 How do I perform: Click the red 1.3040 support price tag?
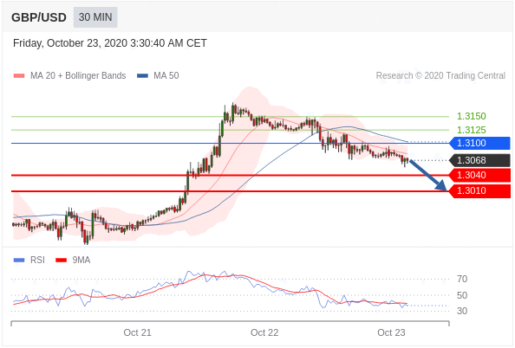[479, 175]
